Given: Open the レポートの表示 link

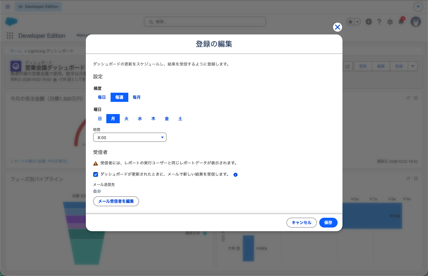Looking at the screenshot, I should pyautogui.click(x=39, y=161).
